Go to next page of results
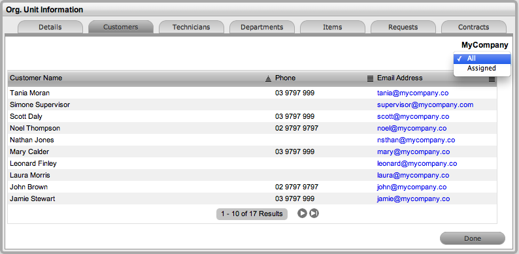Screen dimensions: 519x254 (302, 214)
